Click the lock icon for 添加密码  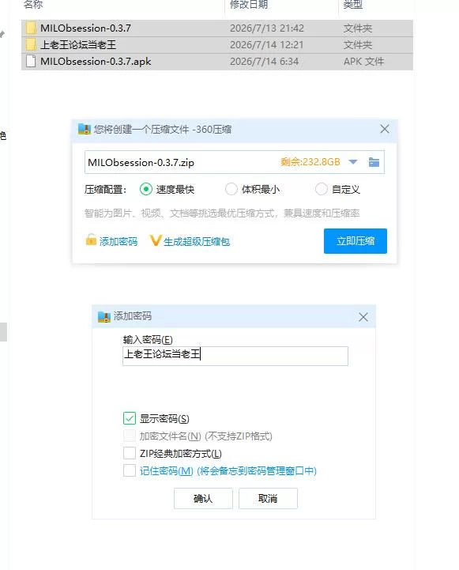[x=91, y=240]
